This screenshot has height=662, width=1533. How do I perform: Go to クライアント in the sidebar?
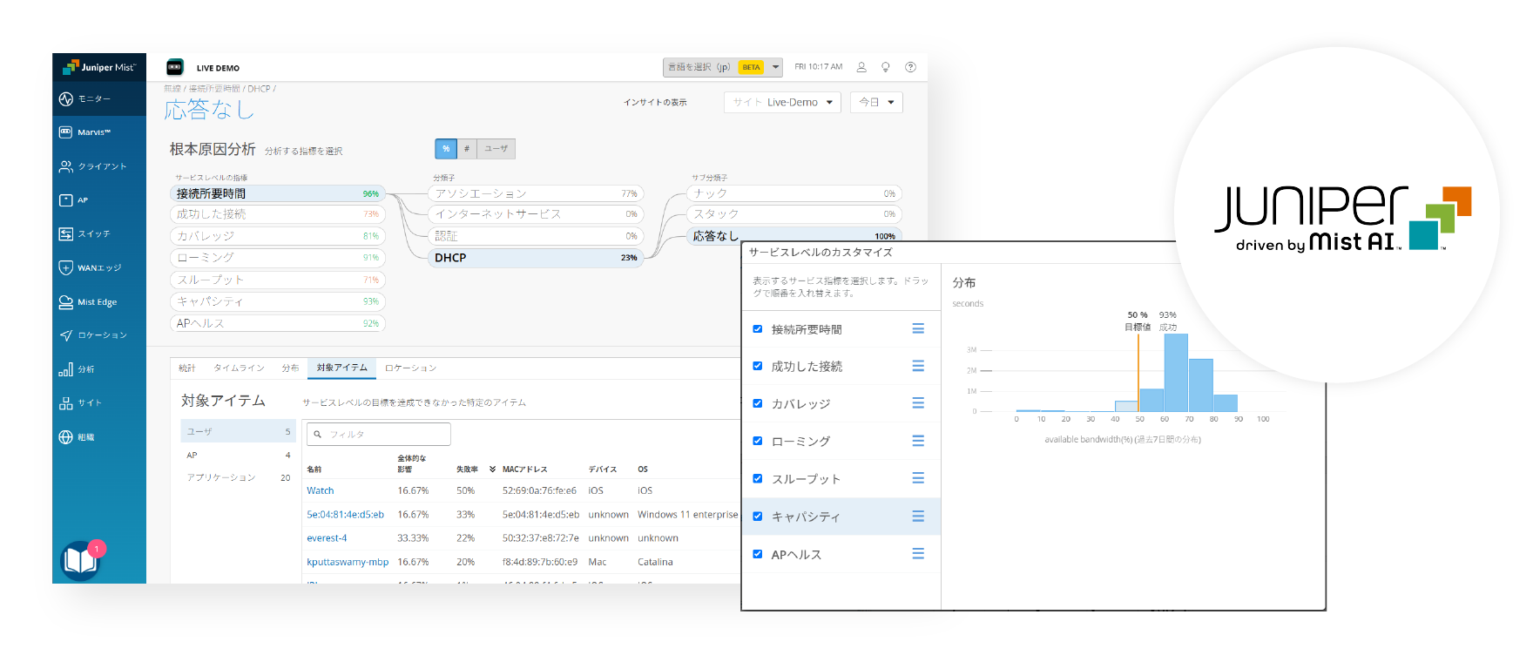point(98,166)
